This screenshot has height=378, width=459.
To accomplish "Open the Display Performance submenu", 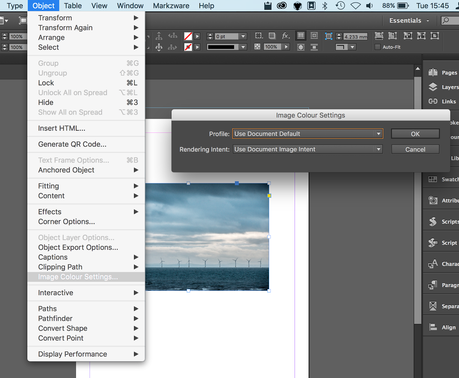I will (86, 354).
